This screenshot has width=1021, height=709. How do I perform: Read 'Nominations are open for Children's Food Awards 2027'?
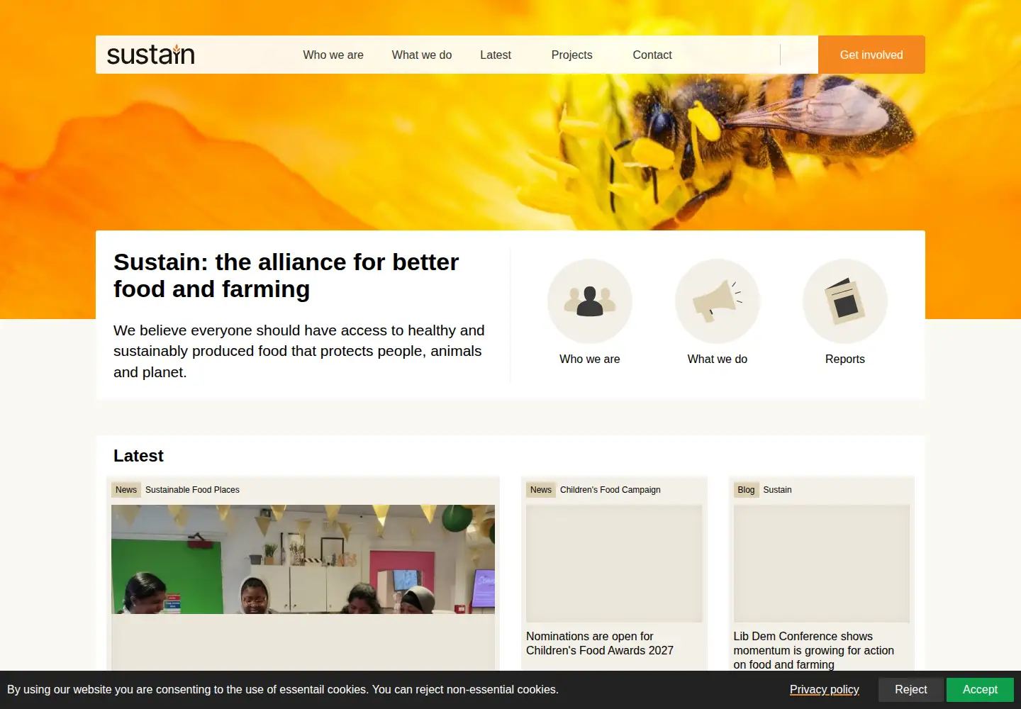pos(600,644)
